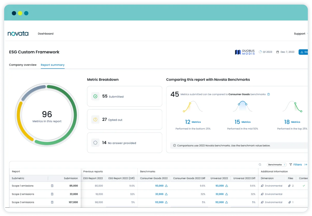Click the Duobus Modis company logo
The height and width of the screenshot is (216, 312).
[245, 52]
